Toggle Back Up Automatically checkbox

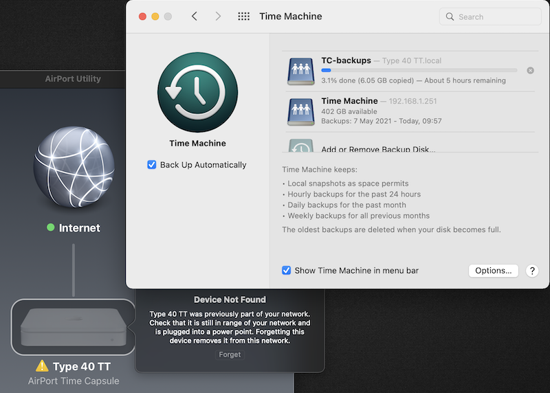[151, 165]
